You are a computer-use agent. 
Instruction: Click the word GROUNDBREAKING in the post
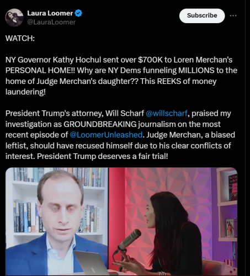(100, 124)
